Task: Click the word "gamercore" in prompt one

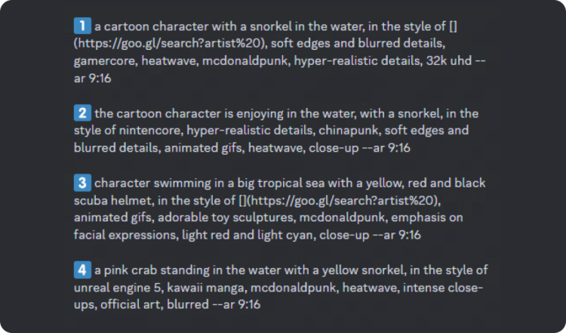Action: pyautogui.click(x=106, y=60)
